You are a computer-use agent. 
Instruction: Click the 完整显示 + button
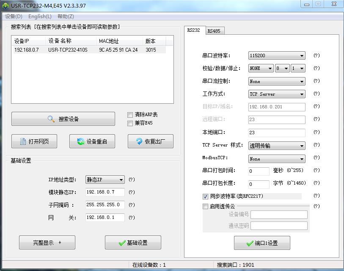(47, 243)
